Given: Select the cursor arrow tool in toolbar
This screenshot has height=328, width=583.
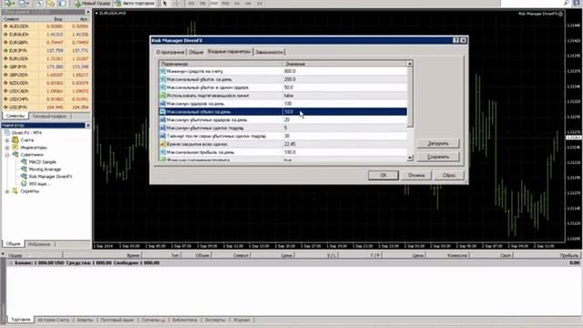Looking at the screenshot, I should pyautogui.click(x=165, y=4).
